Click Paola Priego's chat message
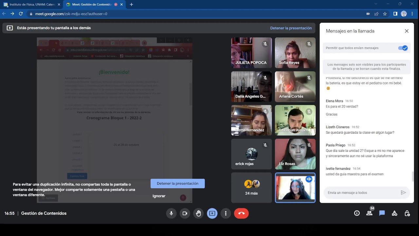419x236 pixels. click(x=365, y=153)
